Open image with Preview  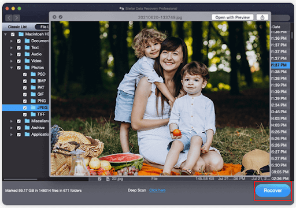232,17
